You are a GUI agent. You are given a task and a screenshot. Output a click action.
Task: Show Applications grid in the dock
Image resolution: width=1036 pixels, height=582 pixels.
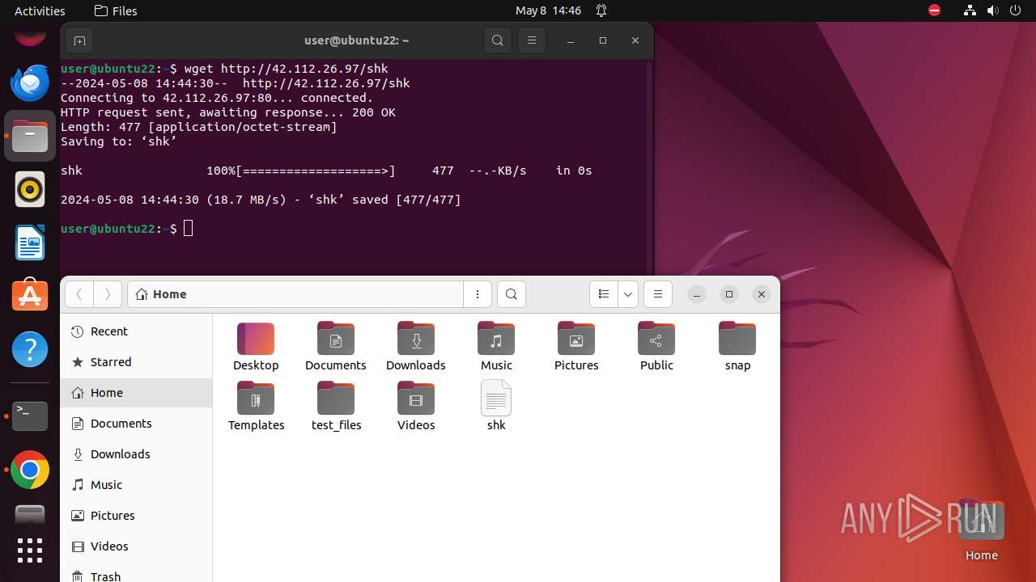pyautogui.click(x=30, y=550)
